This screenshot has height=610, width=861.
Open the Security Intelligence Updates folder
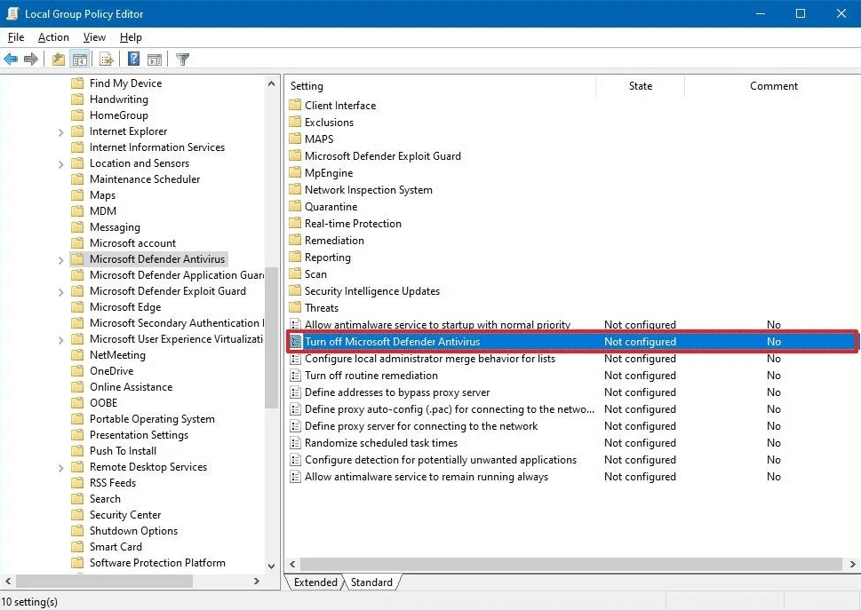371,290
